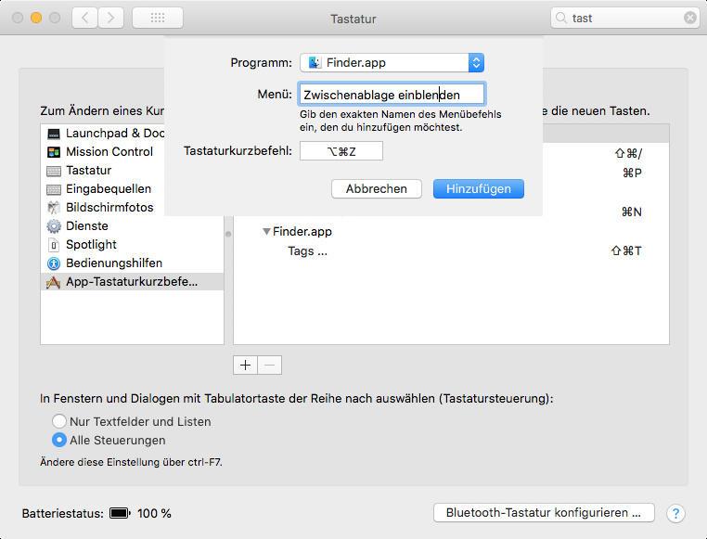This screenshot has width=707, height=539.
Task: Click the Tastaturkurzbefehl shortcut field
Action: tap(341, 151)
